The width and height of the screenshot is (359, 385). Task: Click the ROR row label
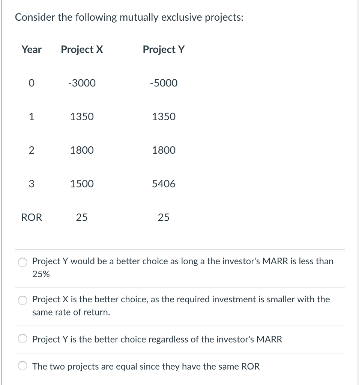tap(31, 217)
